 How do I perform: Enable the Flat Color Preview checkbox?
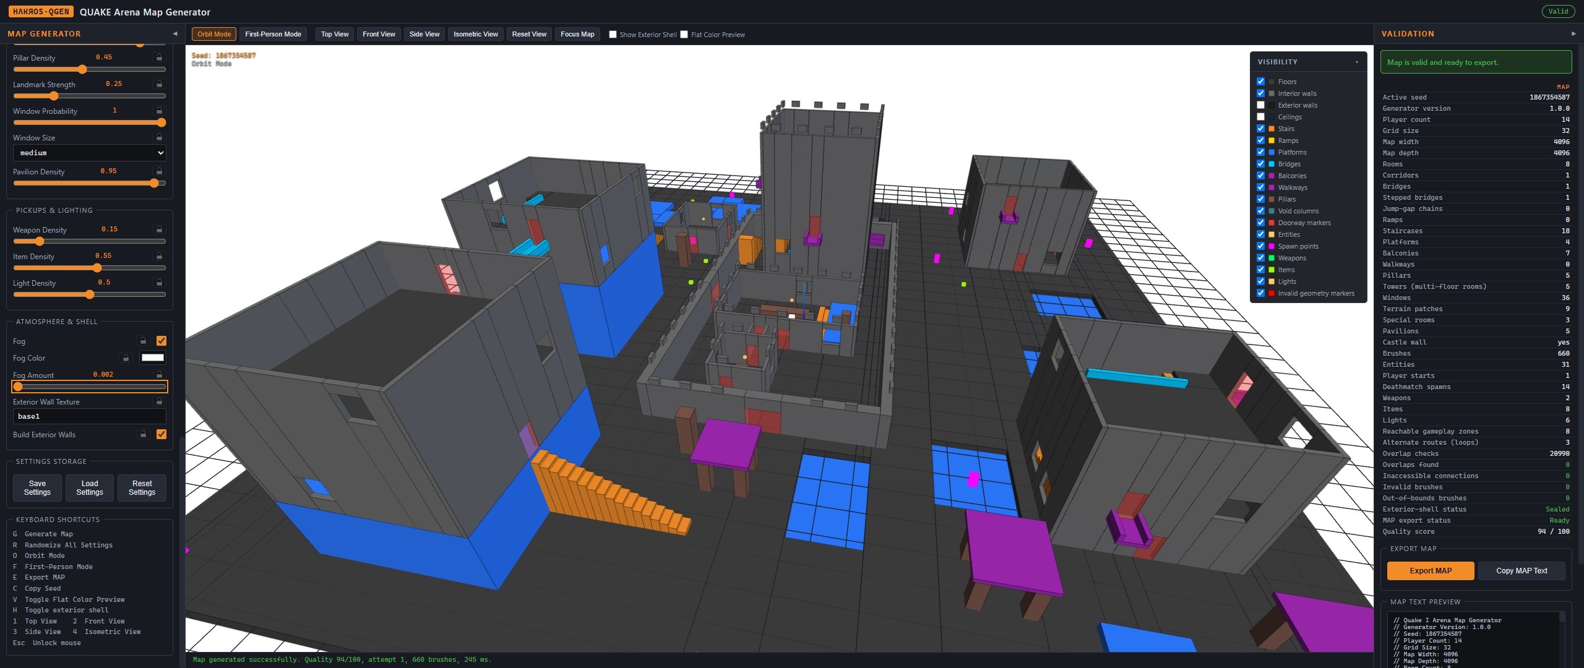684,35
